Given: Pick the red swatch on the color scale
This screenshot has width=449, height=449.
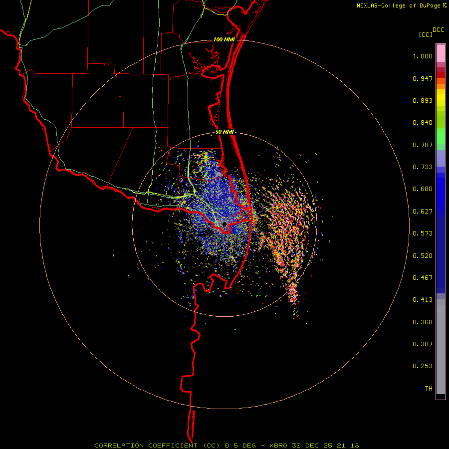Looking at the screenshot, I should pos(441,75).
